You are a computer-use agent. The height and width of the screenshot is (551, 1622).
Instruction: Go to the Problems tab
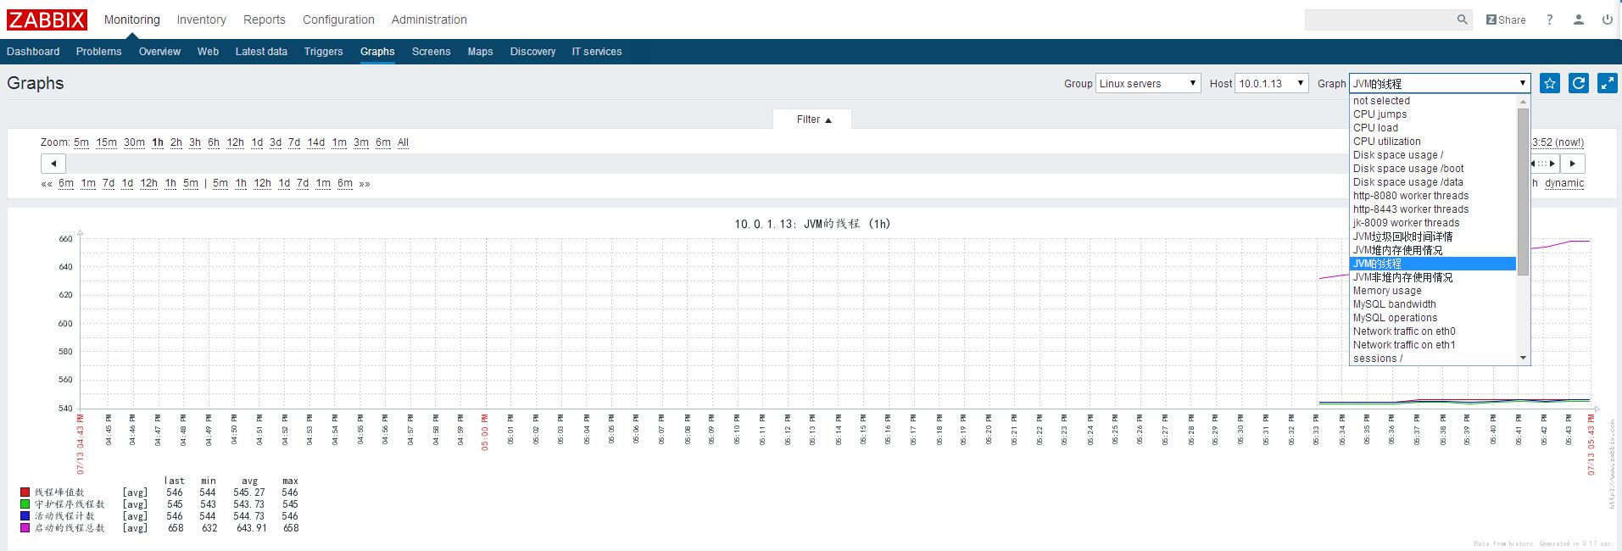pos(98,52)
